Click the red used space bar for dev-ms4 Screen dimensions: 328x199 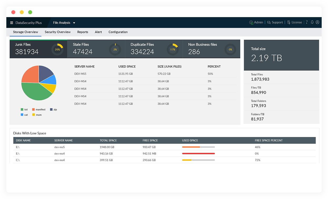coord(198,153)
